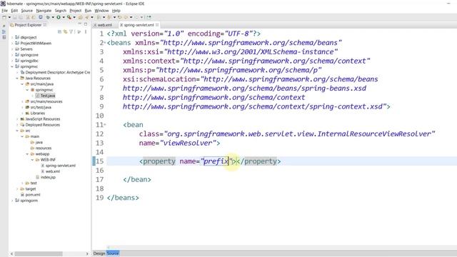Collapse the Java Resources node
Viewport: 457px width, 257px height.
pos(17,78)
